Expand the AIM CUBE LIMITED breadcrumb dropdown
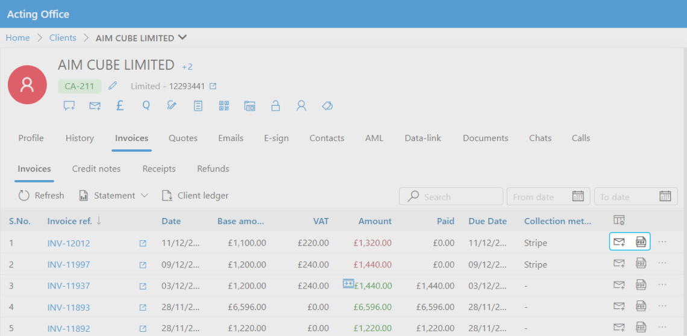 point(183,37)
